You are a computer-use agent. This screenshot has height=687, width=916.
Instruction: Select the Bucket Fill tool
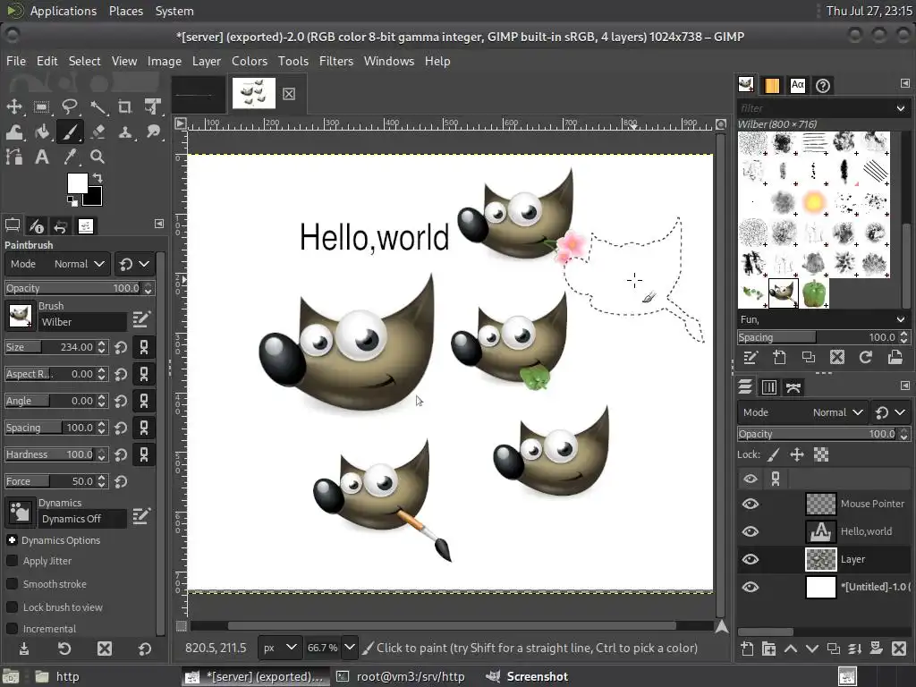[42, 132]
